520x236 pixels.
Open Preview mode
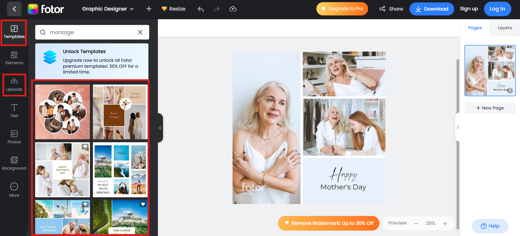tap(397, 223)
